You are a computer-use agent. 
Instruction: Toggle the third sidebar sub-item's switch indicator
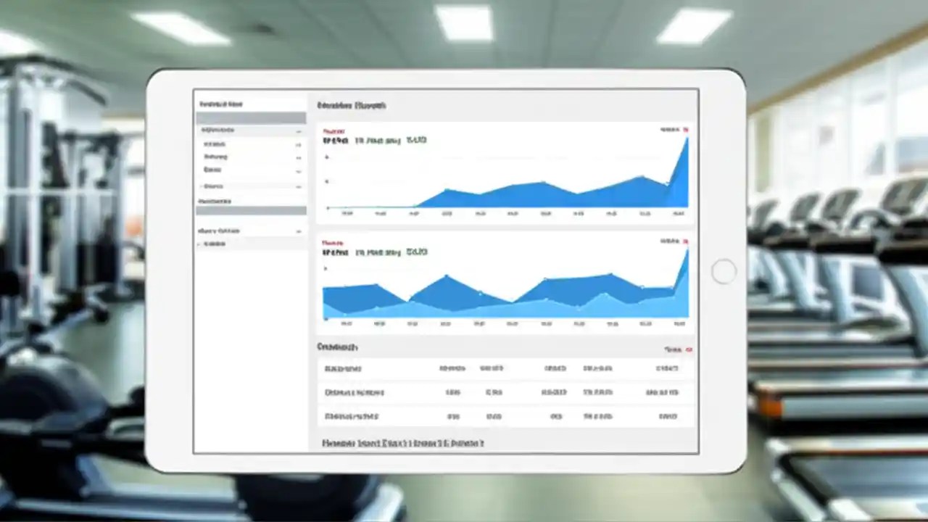click(x=298, y=157)
